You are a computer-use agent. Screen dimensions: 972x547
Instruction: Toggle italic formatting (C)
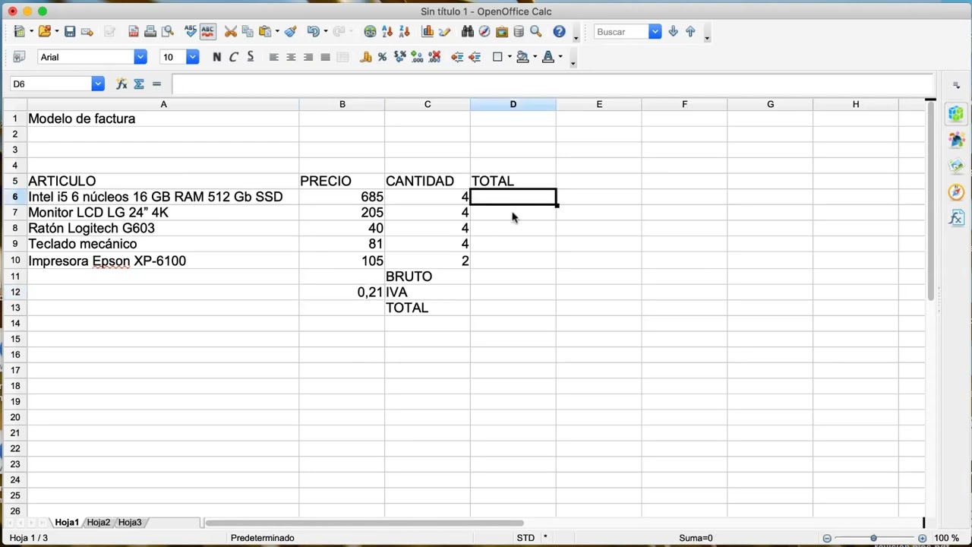pos(234,57)
